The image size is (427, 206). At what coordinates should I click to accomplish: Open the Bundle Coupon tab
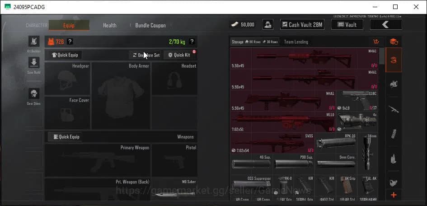(x=150, y=25)
